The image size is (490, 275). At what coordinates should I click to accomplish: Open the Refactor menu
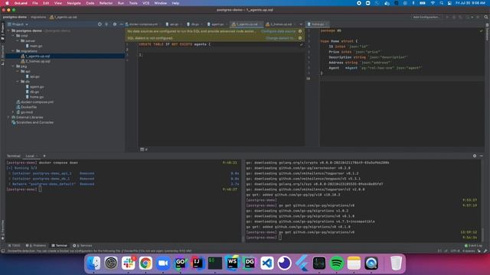coord(106,3)
